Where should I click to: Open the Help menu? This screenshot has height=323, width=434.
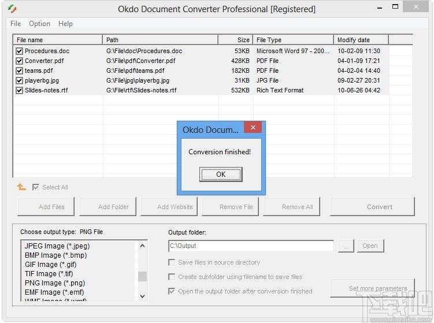click(x=65, y=24)
